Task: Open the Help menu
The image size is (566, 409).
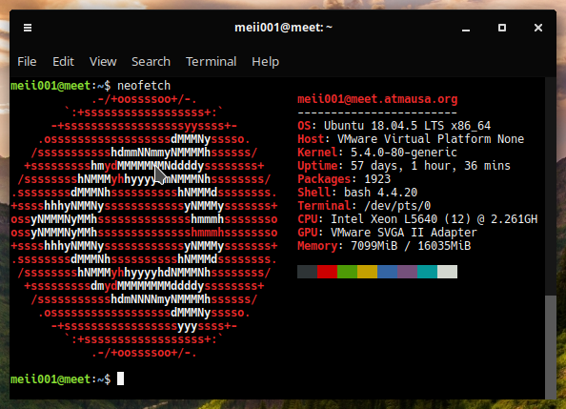Action: pyautogui.click(x=265, y=62)
